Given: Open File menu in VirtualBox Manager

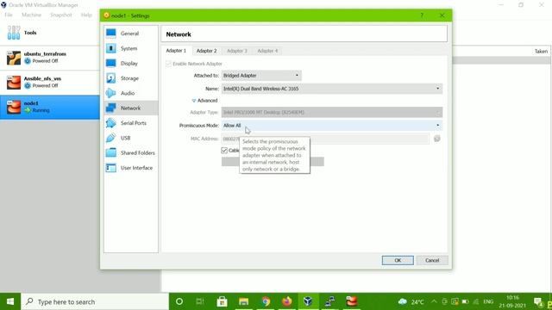Looking at the screenshot, I should [9, 15].
